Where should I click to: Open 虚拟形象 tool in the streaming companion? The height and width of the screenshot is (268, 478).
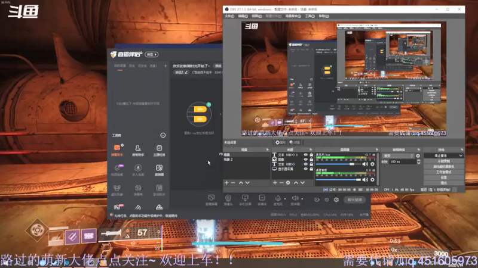[117, 190]
